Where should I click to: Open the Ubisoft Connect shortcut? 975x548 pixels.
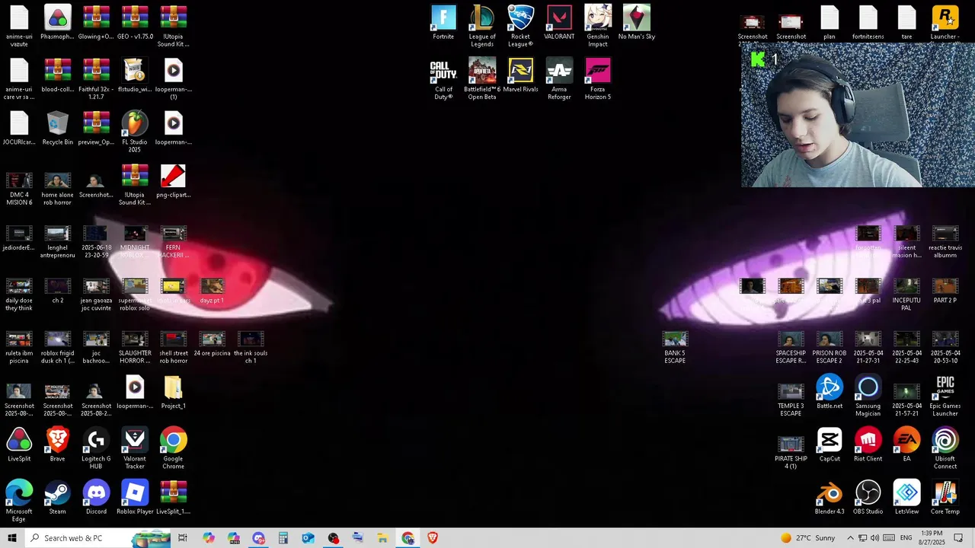click(x=945, y=448)
